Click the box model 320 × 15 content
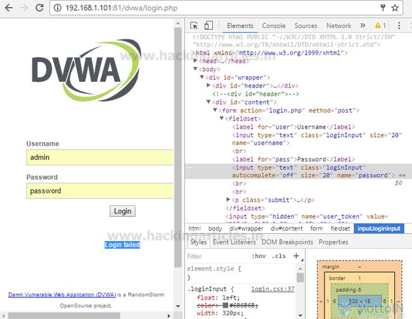The width and height of the screenshot is (412, 319). click(x=359, y=301)
